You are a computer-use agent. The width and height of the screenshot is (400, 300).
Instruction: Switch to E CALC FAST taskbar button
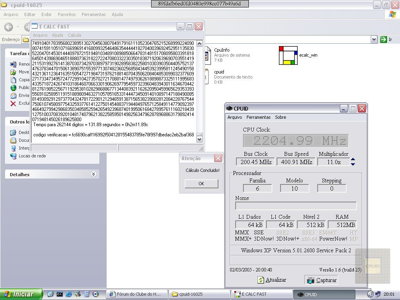click(x=262, y=294)
